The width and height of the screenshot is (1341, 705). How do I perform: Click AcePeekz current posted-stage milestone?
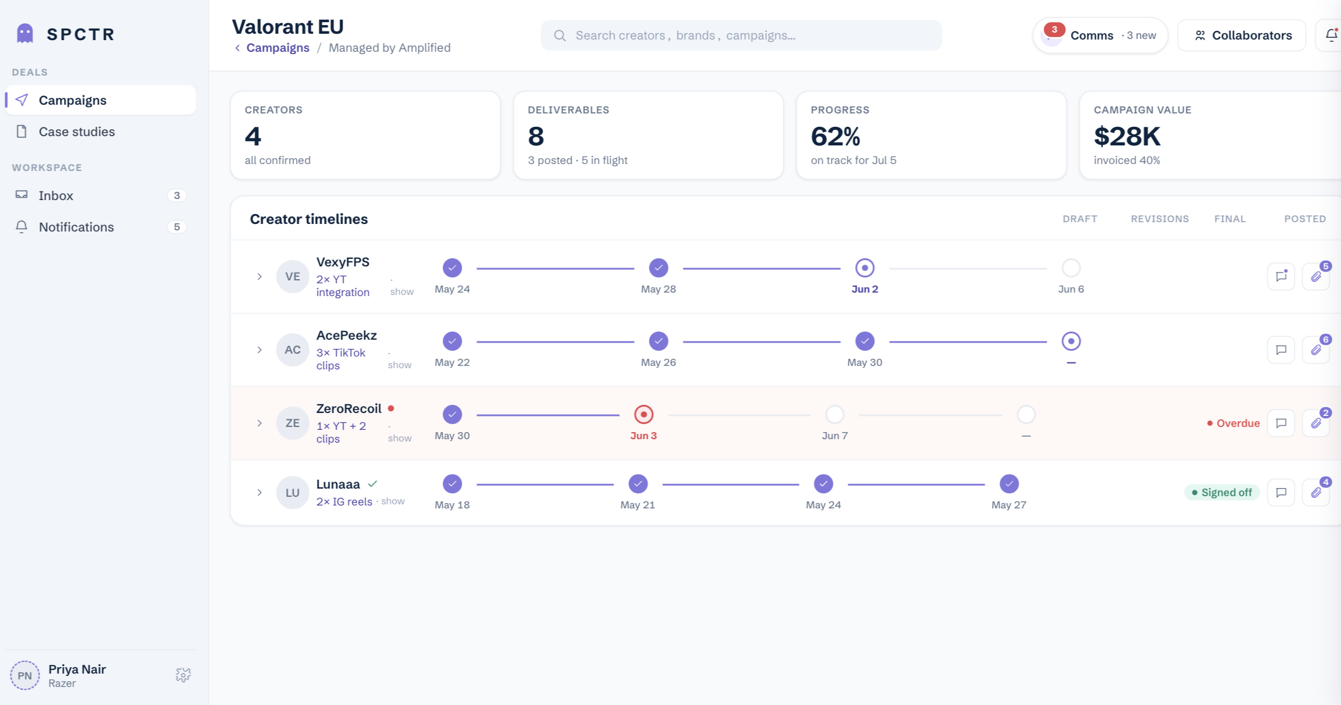point(1071,341)
